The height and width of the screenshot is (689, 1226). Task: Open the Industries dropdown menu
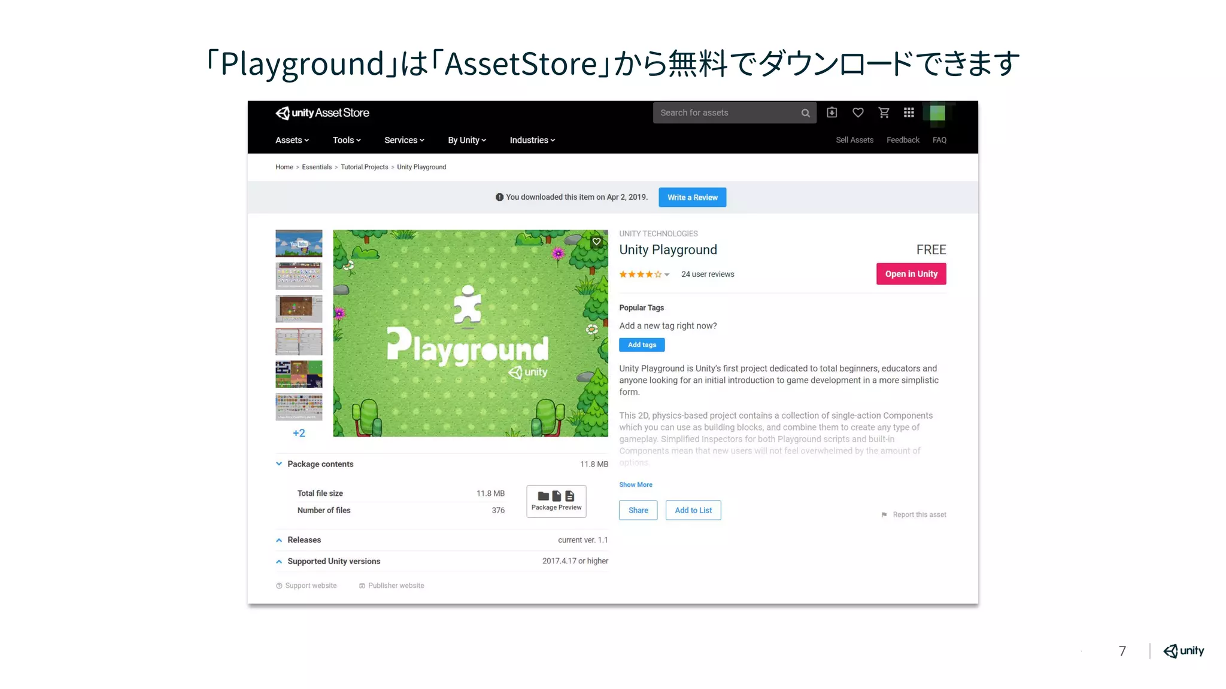[532, 140]
